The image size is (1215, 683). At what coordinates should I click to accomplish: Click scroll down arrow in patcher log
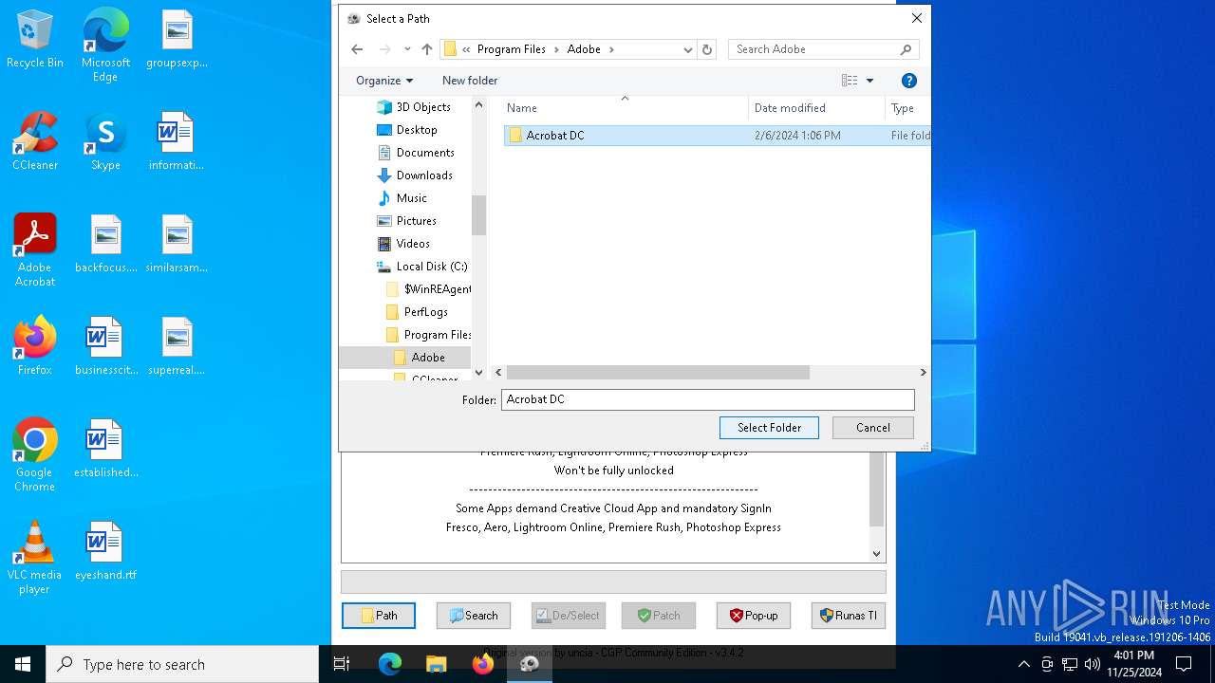click(x=876, y=554)
